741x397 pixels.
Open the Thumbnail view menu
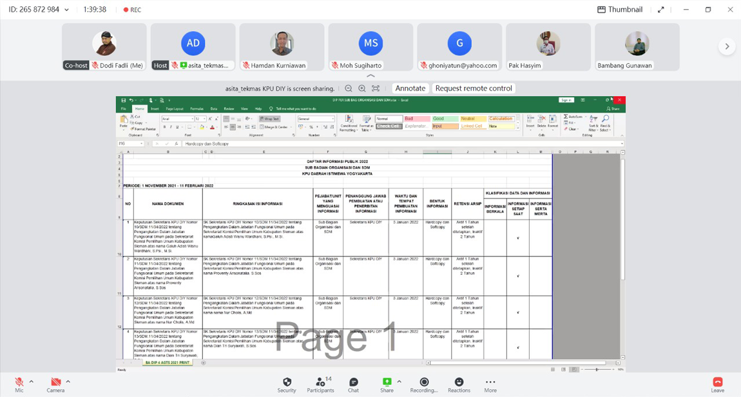coord(619,10)
